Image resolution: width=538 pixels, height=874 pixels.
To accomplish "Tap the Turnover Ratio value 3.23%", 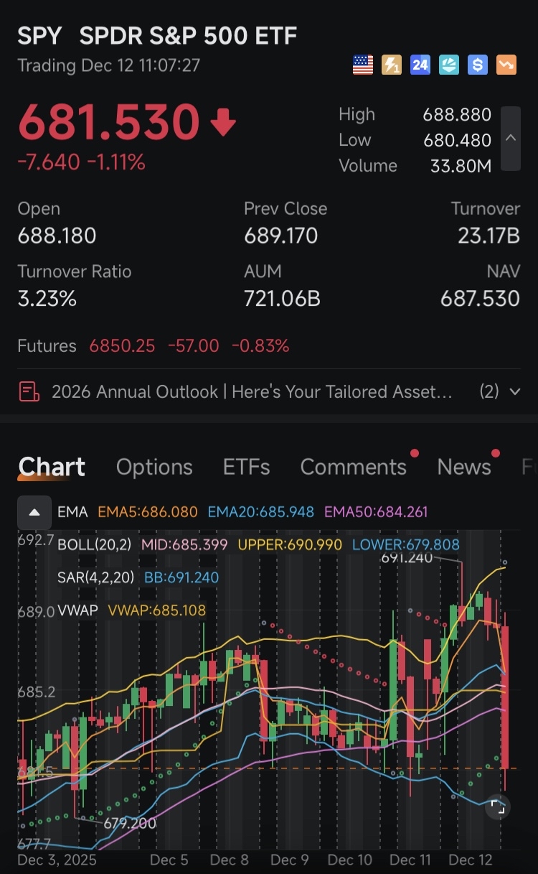I will pyautogui.click(x=47, y=299).
